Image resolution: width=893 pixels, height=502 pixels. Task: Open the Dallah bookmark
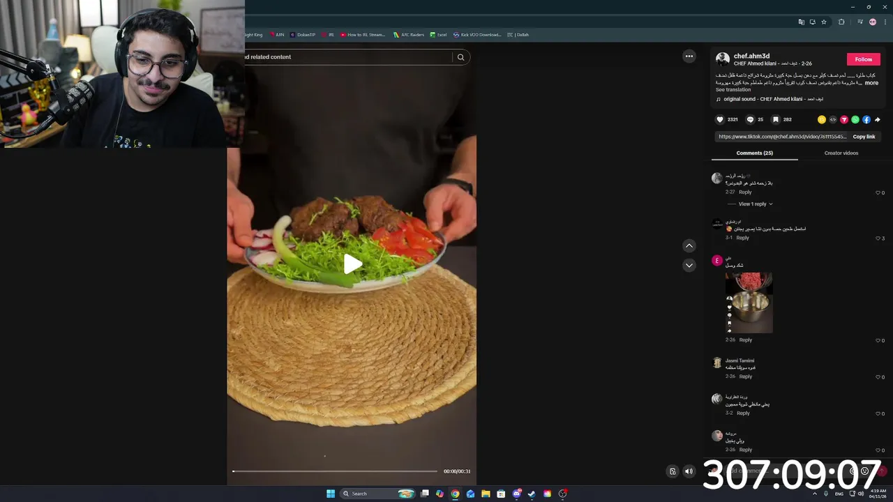pyautogui.click(x=518, y=34)
